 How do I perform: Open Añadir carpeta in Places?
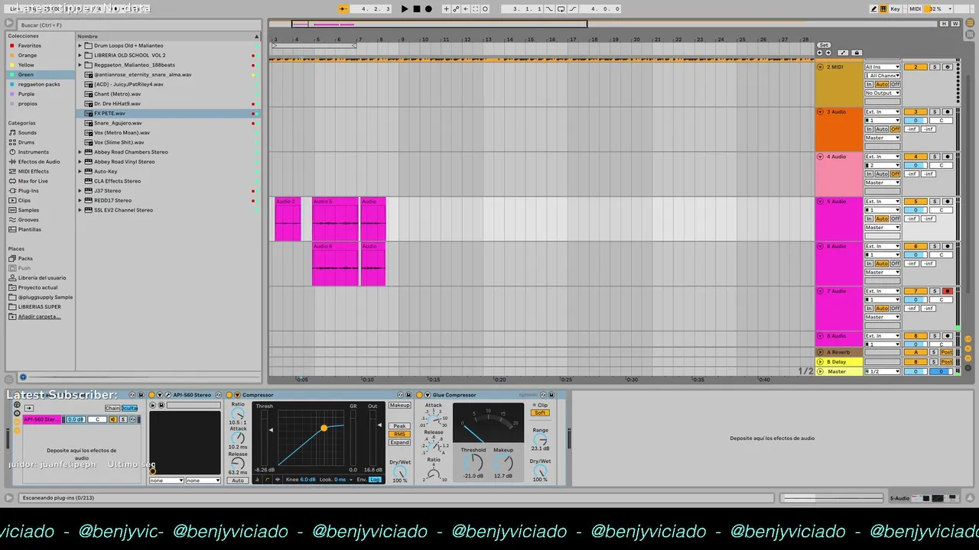[x=39, y=316]
